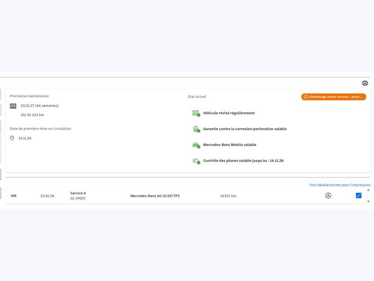Click the corrosion warranty badge icon
Image resolution: width=374 pixels, height=281 pixels.
click(x=196, y=129)
